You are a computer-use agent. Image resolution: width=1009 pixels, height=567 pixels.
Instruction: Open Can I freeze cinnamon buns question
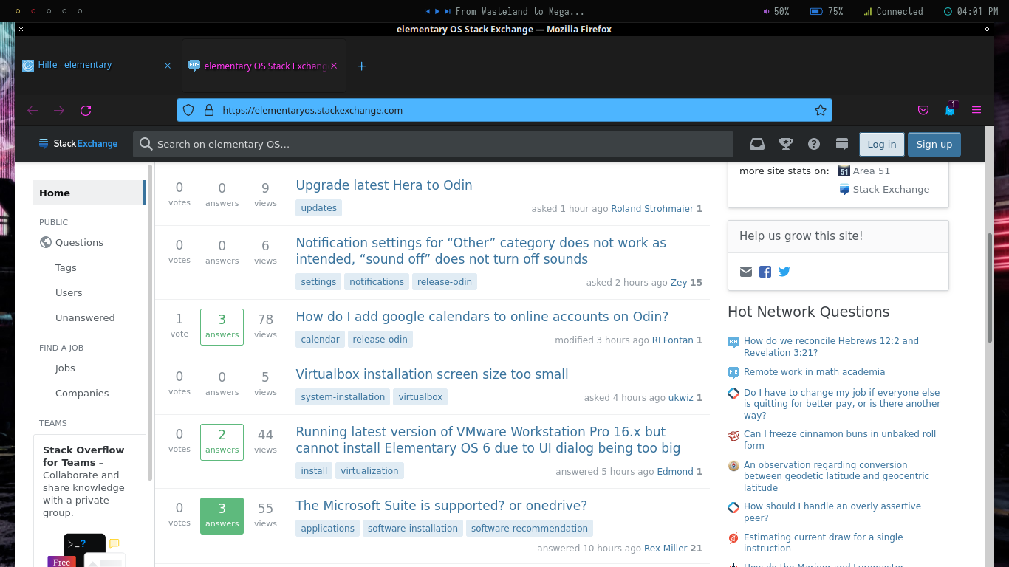coord(840,440)
